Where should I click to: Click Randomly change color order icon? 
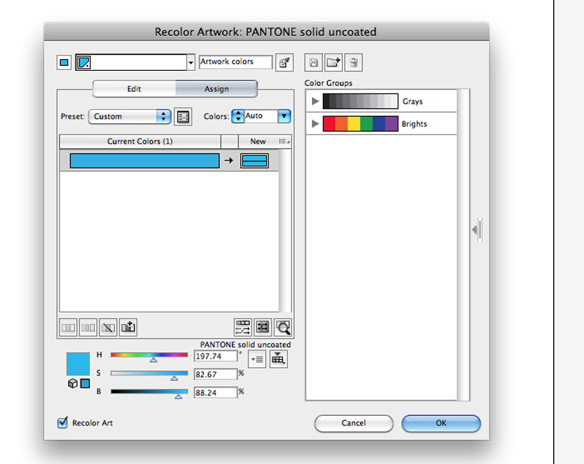243,328
